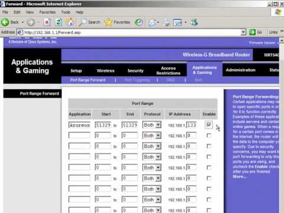This screenshot has height=213, width=284.
Task: Switch to the Wireless tab
Action: click(105, 70)
